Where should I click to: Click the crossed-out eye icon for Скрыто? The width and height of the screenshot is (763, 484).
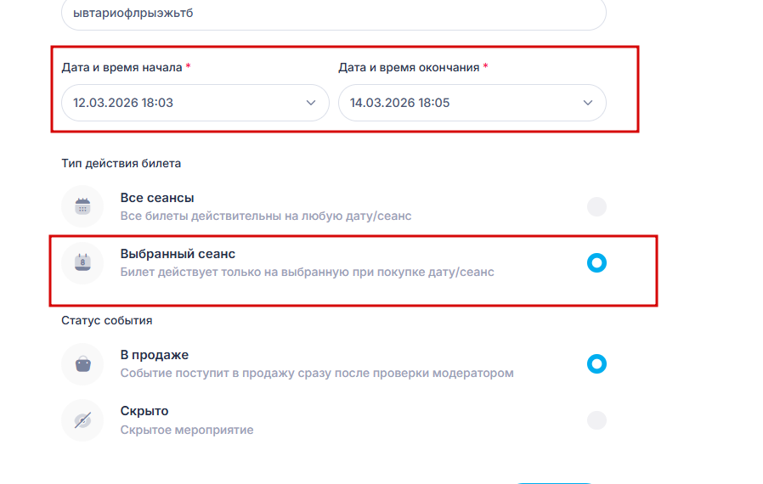82,420
